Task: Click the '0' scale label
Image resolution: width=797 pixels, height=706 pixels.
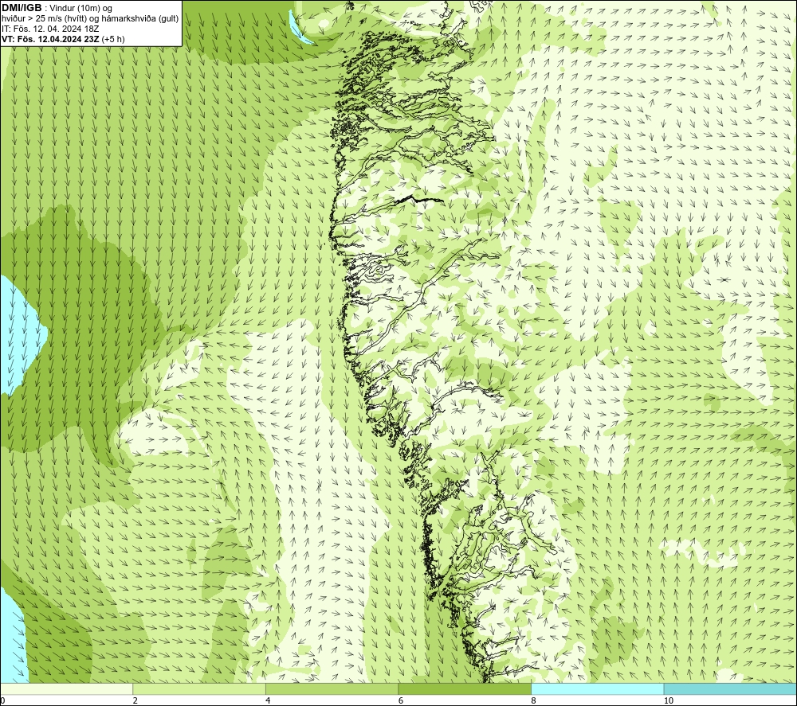Action: [x=2, y=700]
